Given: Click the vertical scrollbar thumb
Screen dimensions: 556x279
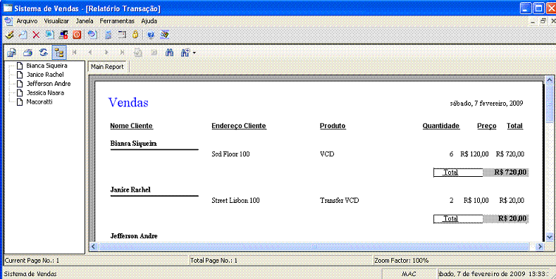Looking at the screenshot, I should tap(550, 104).
